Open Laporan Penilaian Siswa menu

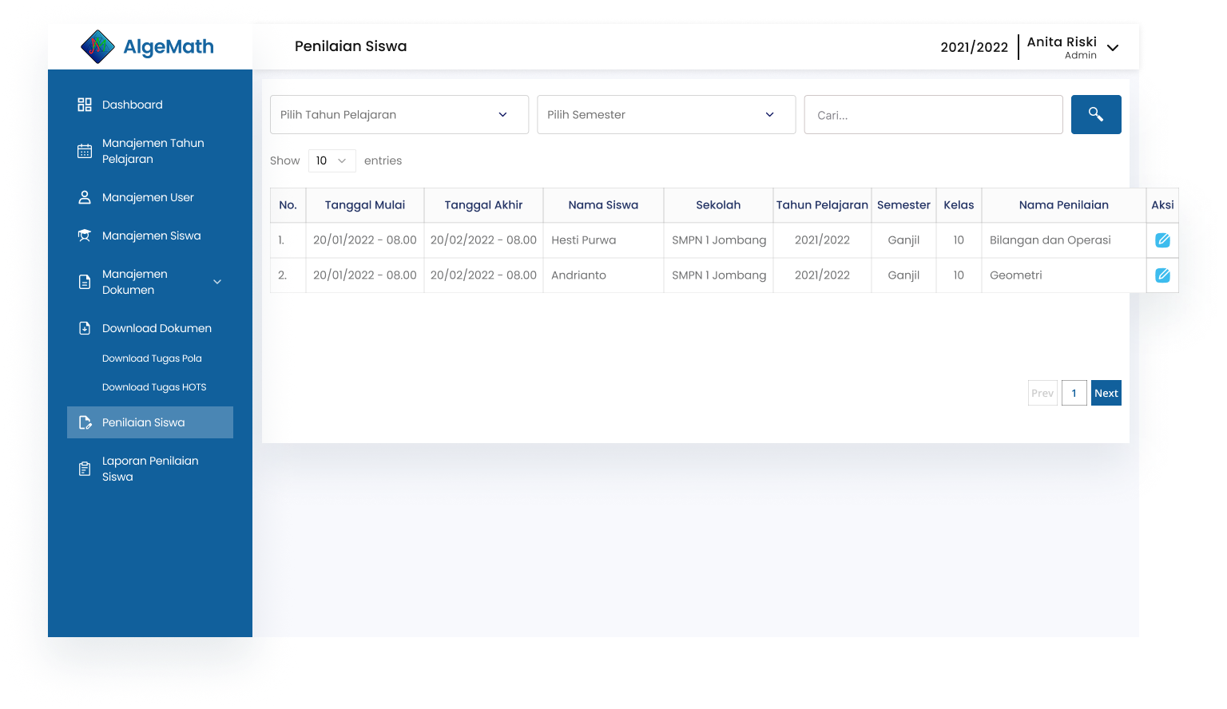tap(150, 469)
